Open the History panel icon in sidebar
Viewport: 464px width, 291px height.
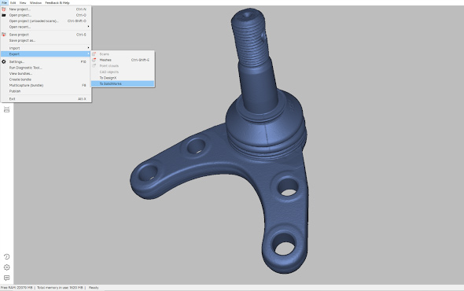(x=6, y=256)
